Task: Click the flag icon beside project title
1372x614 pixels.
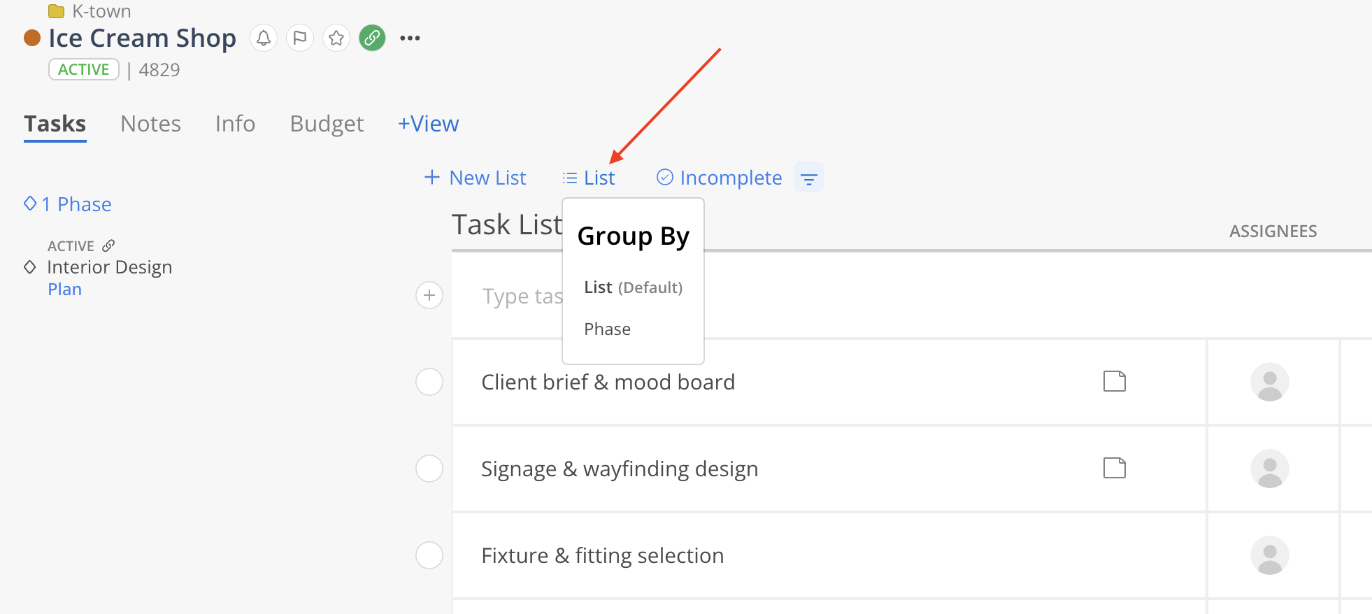Action: pos(300,38)
